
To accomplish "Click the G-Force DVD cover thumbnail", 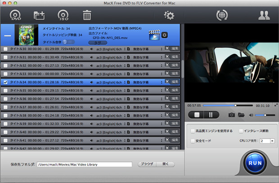I will [27, 35].
